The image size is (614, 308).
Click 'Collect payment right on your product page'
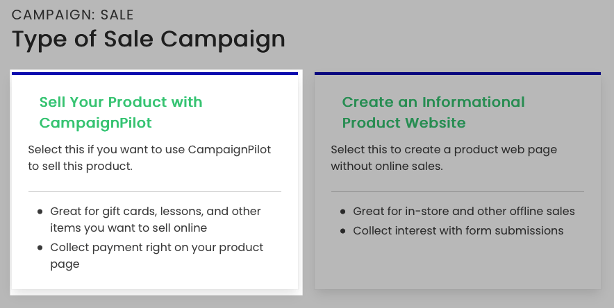tap(157, 255)
